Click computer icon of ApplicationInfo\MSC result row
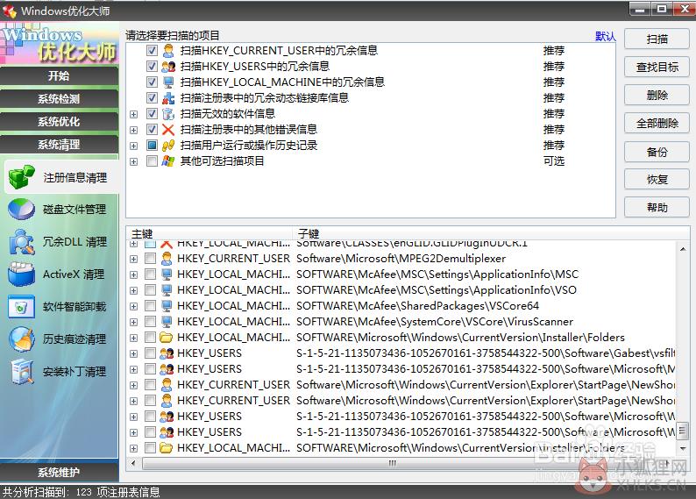This screenshot has width=696, height=499. [x=167, y=274]
